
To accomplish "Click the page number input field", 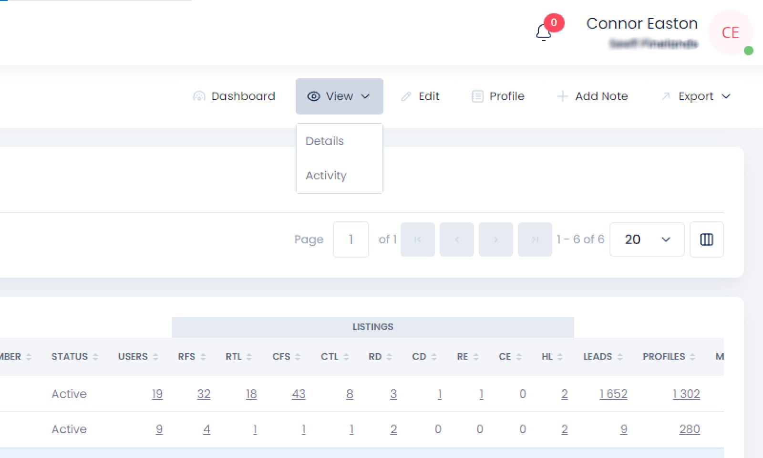I will pyautogui.click(x=351, y=239).
